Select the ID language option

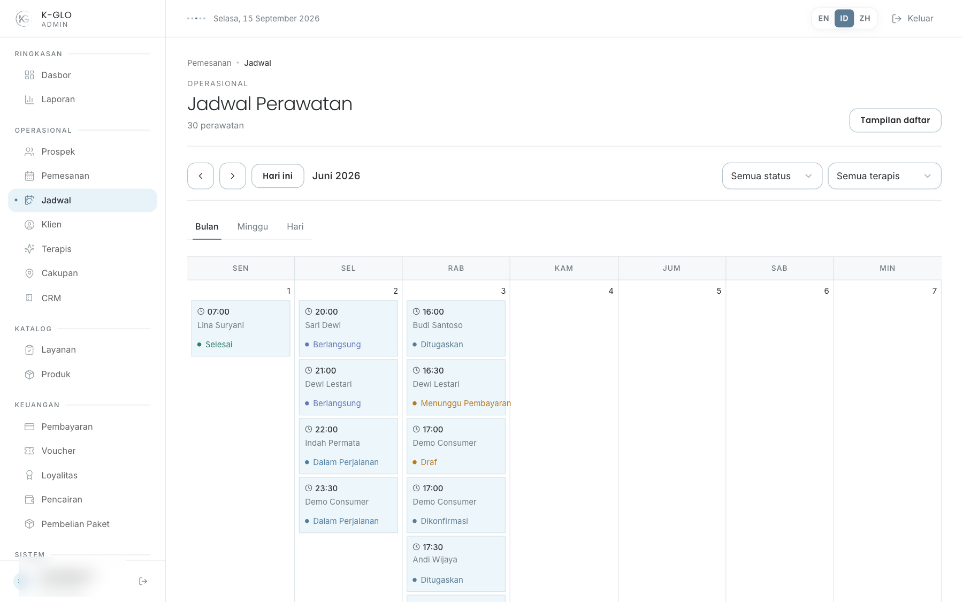click(844, 18)
